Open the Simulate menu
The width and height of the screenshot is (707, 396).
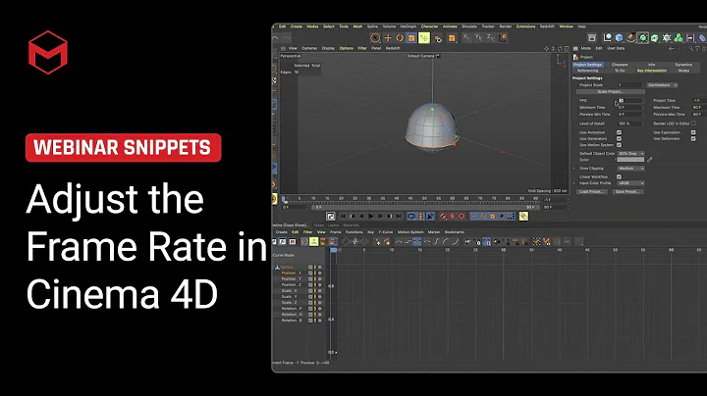tap(469, 26)
